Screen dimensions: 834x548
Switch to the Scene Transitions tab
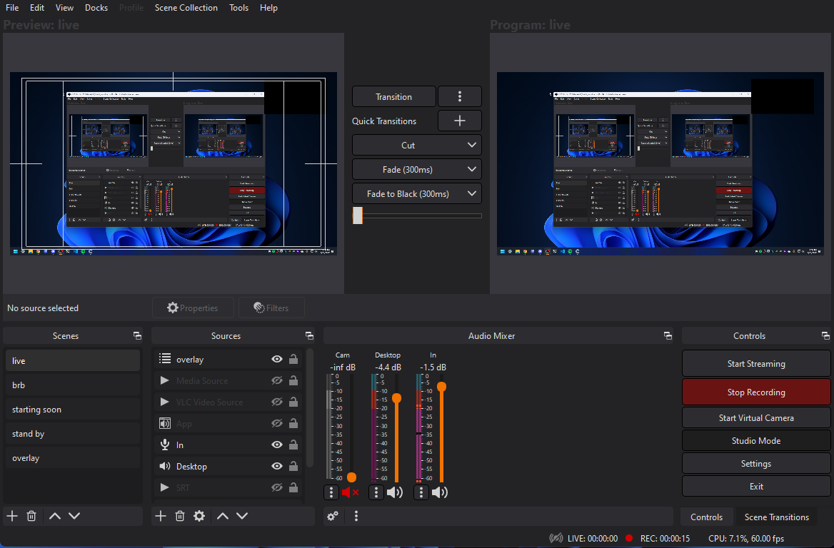pos(778,516)
